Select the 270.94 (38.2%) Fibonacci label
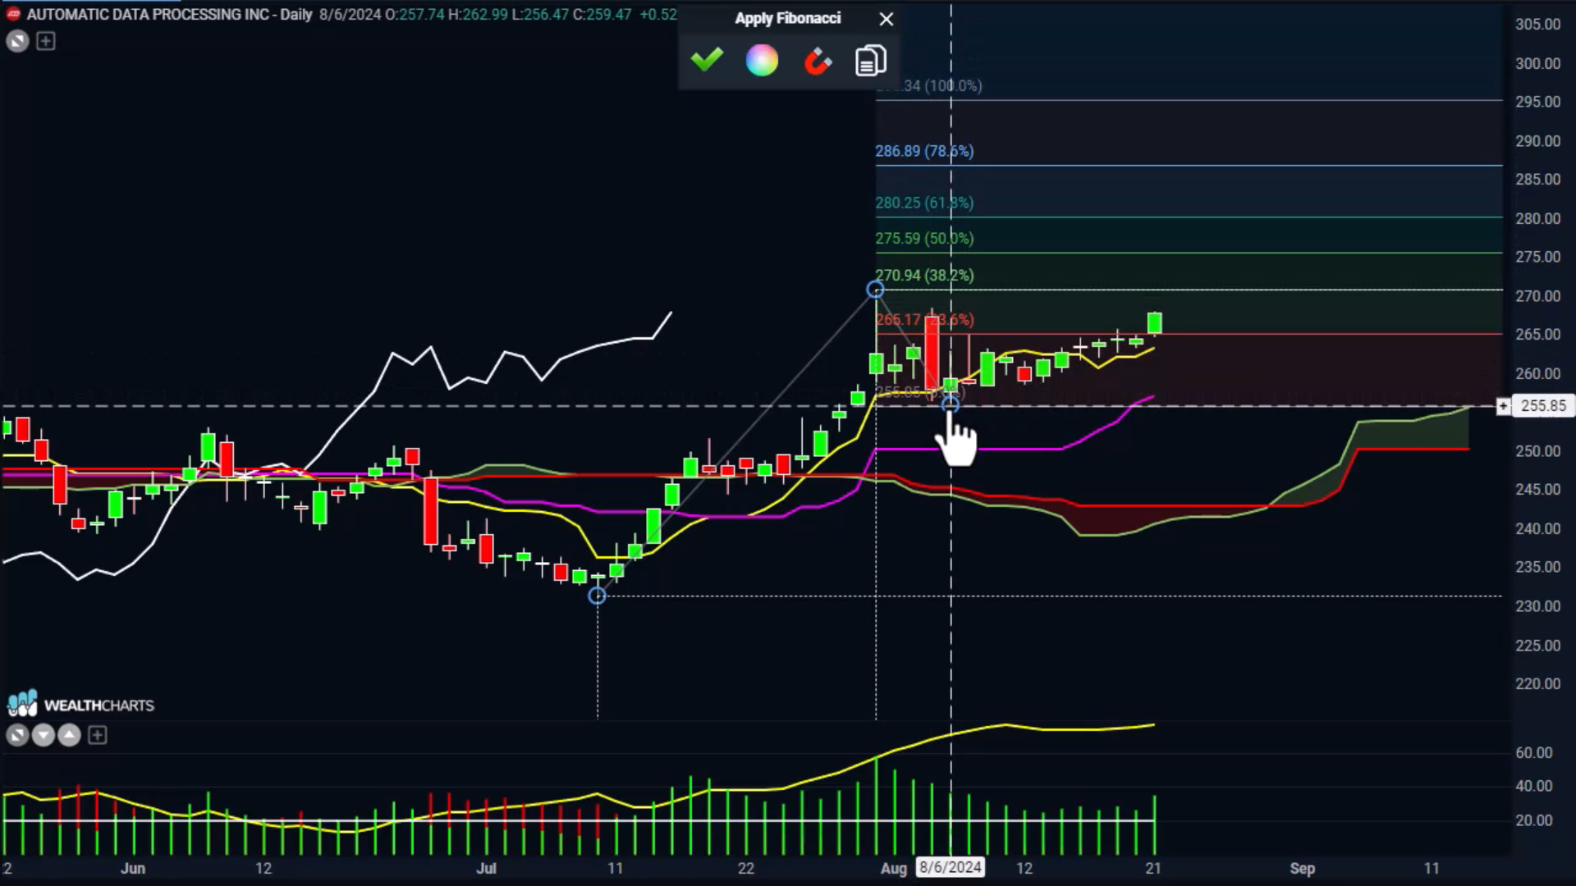Image resolution: width=1576 pixels, height=886 pixels. point(924,276)
